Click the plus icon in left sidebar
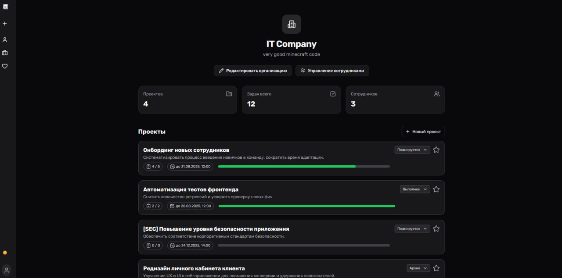This screenshot has width=562, height=278. tap(5, 24)
